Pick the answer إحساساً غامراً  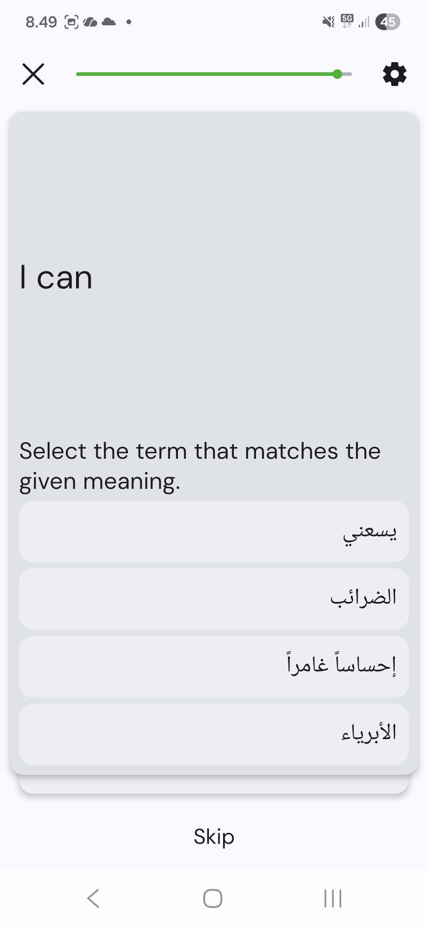214,666
